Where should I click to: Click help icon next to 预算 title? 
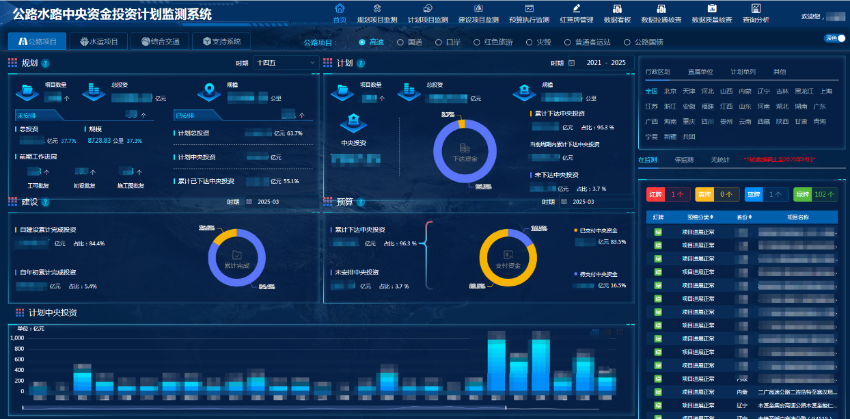tap(360, 202)
